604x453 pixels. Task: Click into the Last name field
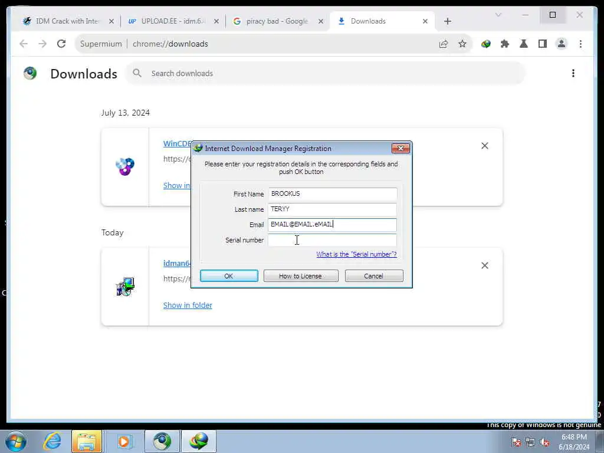click(332, 209)
